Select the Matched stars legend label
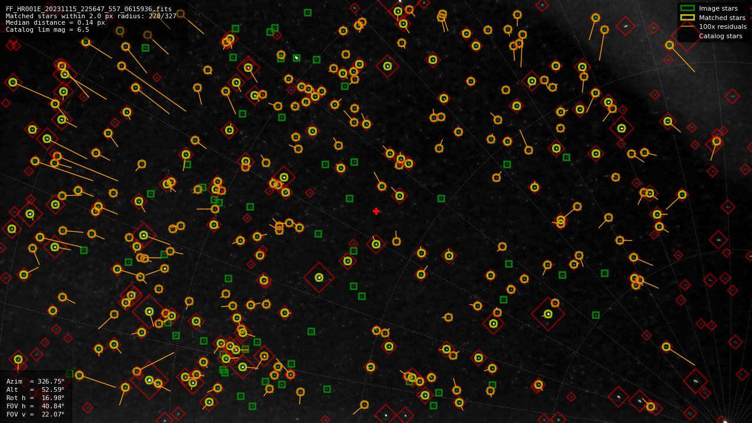Image resolution: width=752 pixels, height=423 pixels. tap(722, 18)
